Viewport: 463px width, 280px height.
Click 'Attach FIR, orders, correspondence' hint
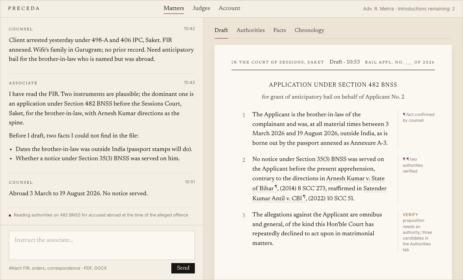point(58,268)
